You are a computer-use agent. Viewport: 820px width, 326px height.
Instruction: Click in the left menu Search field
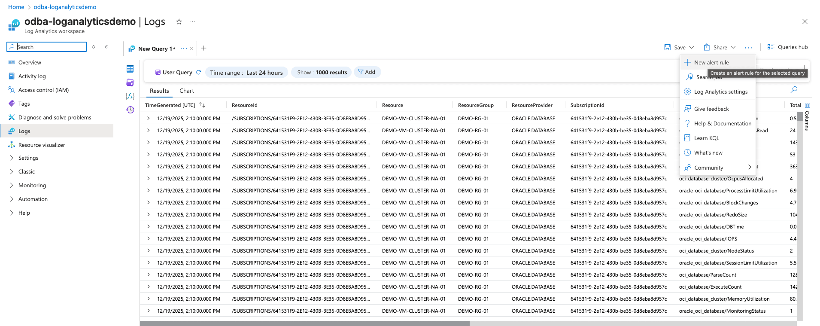click(x=47, y=47)
